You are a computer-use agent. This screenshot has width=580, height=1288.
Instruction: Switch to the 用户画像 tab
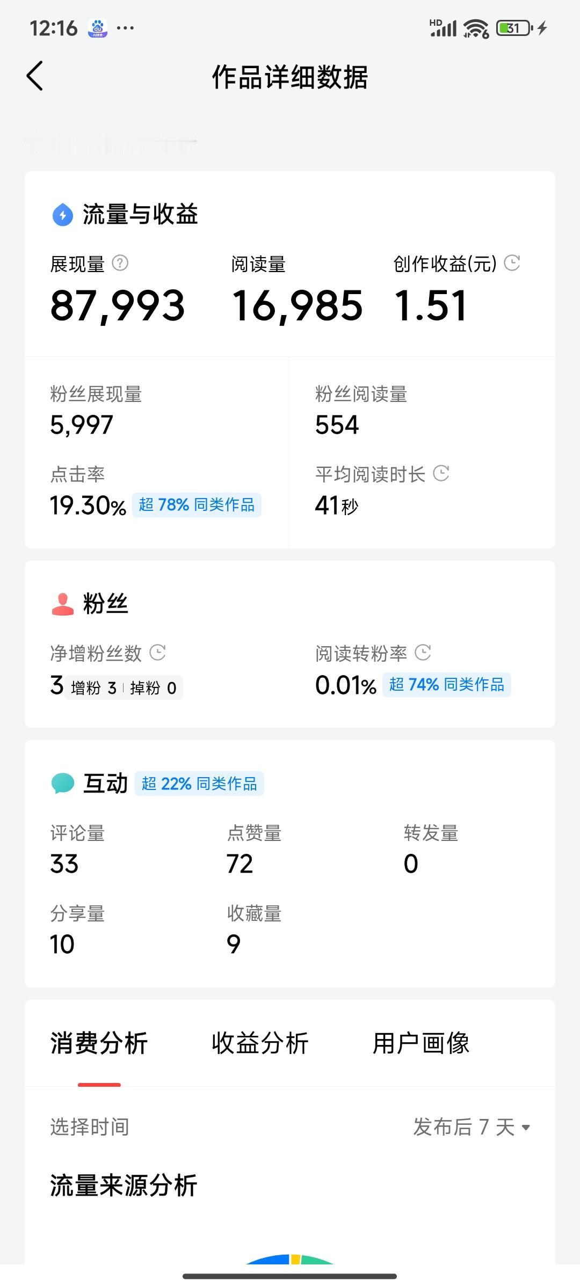[x=421, y=1043]
